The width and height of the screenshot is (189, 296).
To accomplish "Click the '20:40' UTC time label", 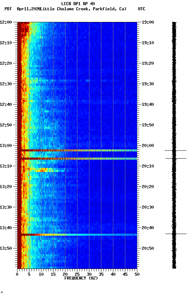I will (x=148, y=228).
